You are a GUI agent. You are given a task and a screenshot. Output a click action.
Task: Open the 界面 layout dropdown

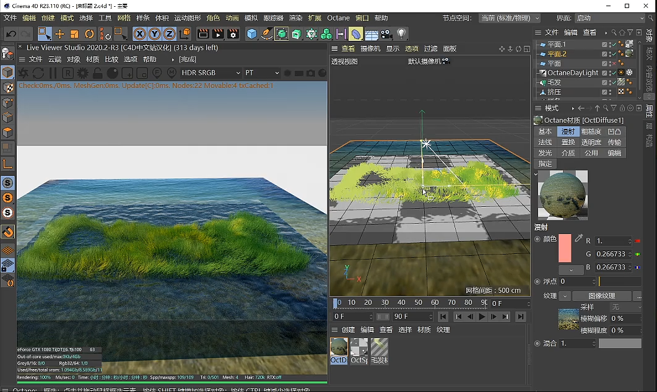click(x=610, y=18)
